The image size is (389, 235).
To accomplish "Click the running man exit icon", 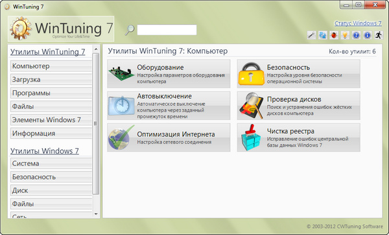I will [379, 35].
